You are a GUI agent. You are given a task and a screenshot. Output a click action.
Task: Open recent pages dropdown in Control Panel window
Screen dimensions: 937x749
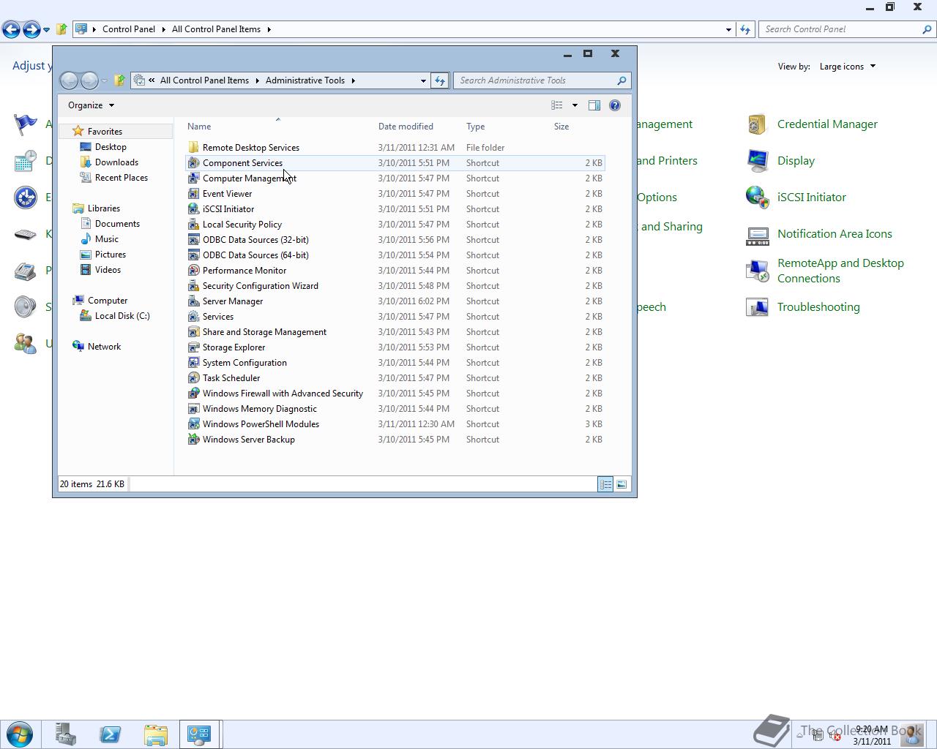click(x=46, y=29)
